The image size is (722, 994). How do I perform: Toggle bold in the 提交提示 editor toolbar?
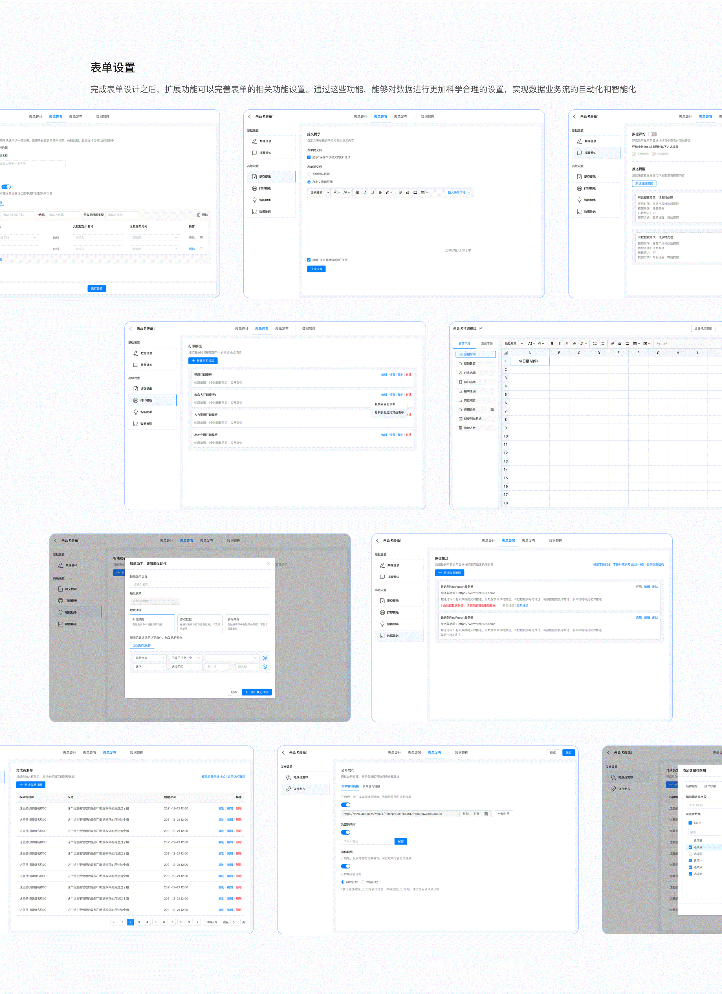click(357, 192)
